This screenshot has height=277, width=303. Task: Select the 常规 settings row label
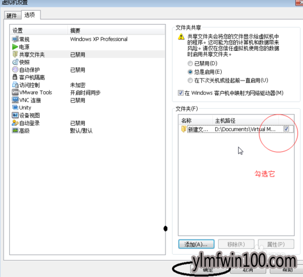(x=24, y=39)
